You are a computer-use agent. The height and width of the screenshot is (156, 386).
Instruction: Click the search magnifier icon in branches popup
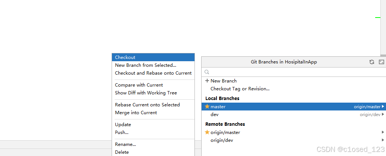point(207,72)
